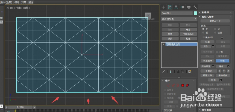Viewport: 235px width, 112px height.
Task: Click the 0 / 100 time slider
Action: [x=20, y=107]
